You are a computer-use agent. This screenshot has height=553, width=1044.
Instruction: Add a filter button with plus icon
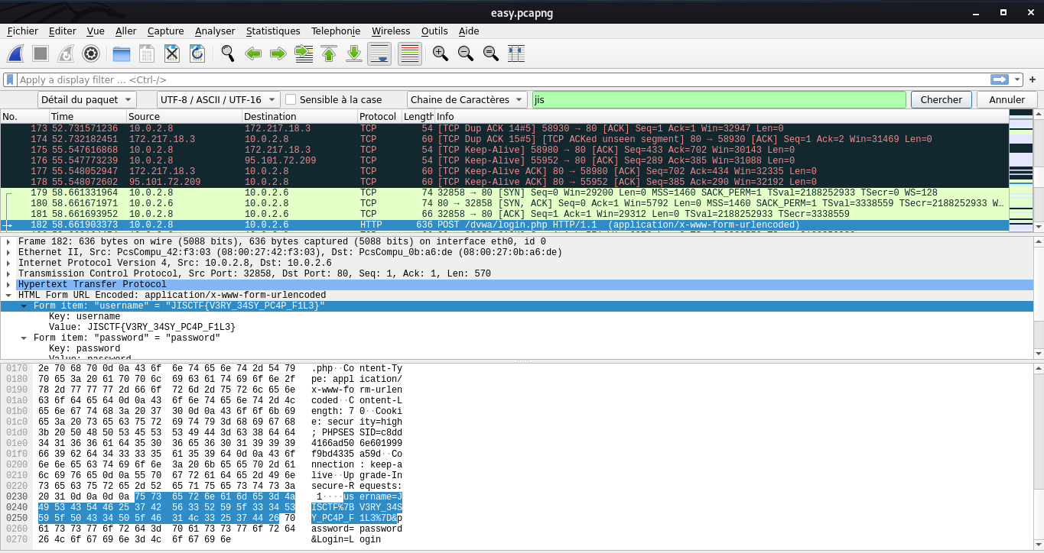tap(1033, 79)
